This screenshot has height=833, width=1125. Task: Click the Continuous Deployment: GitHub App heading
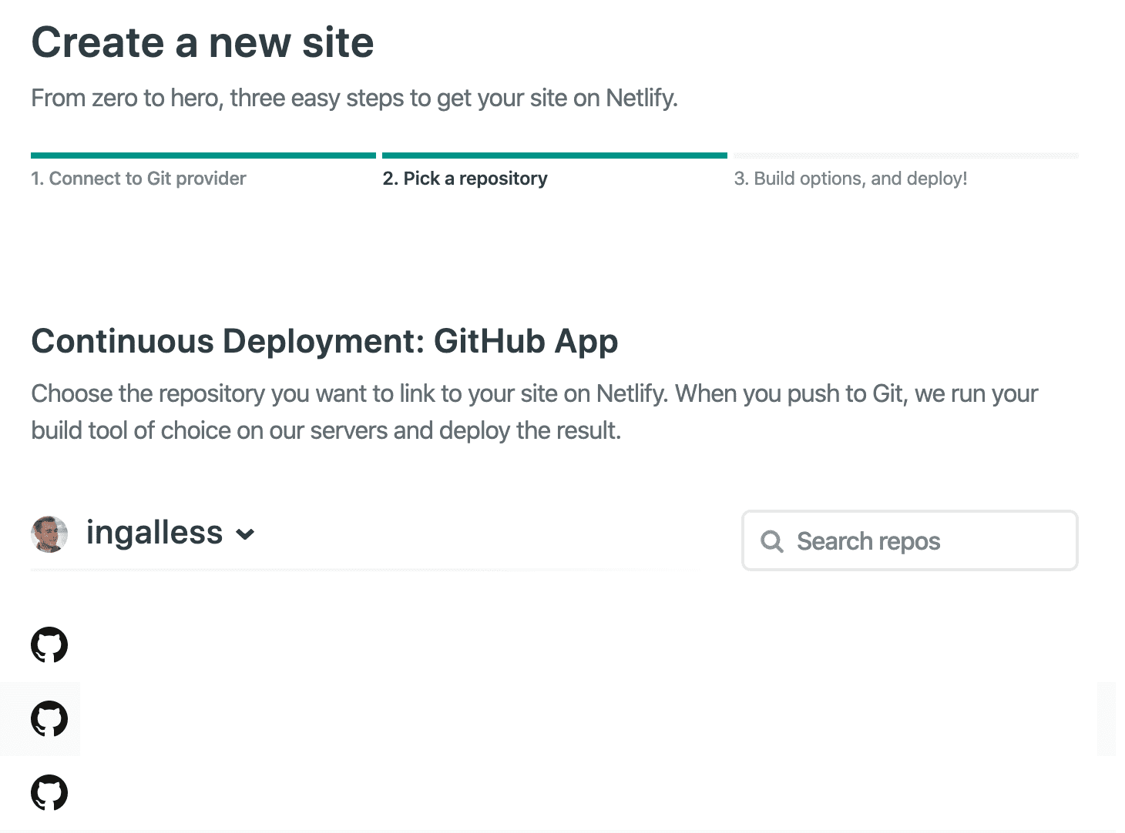(x=324, y=341)
